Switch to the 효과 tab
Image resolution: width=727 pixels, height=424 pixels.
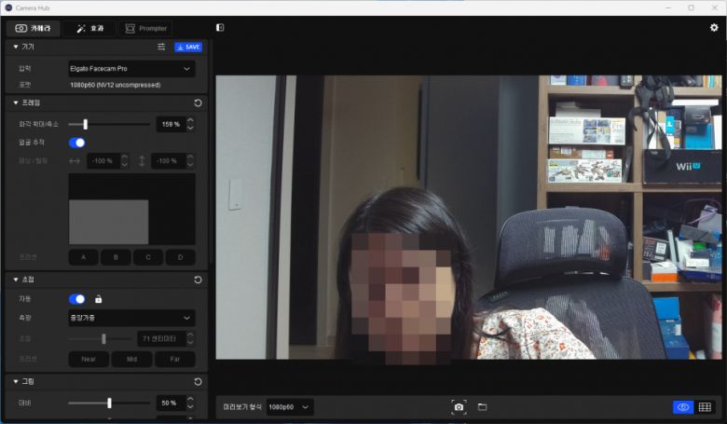point(90,29)
